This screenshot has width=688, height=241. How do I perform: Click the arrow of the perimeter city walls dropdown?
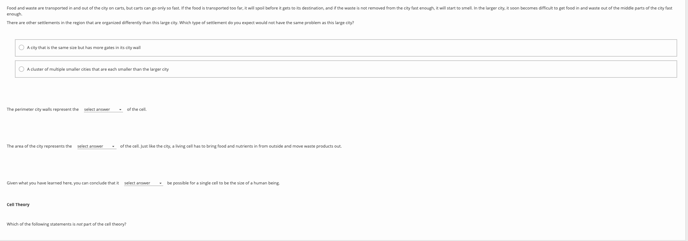[120, 110]
